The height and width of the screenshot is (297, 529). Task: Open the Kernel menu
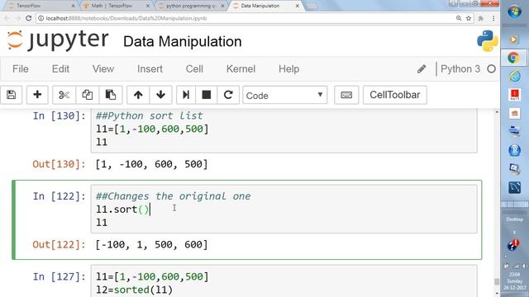241,69
